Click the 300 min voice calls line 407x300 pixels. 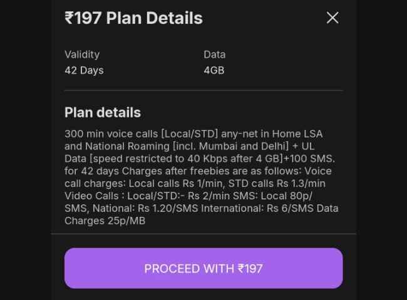[193, 134]
